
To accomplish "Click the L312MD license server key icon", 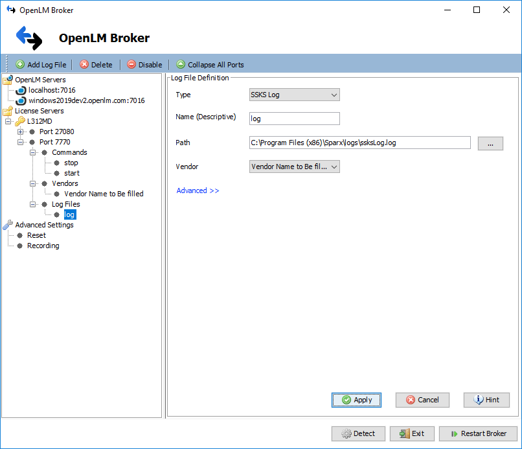I will click(x=19, y=121).
